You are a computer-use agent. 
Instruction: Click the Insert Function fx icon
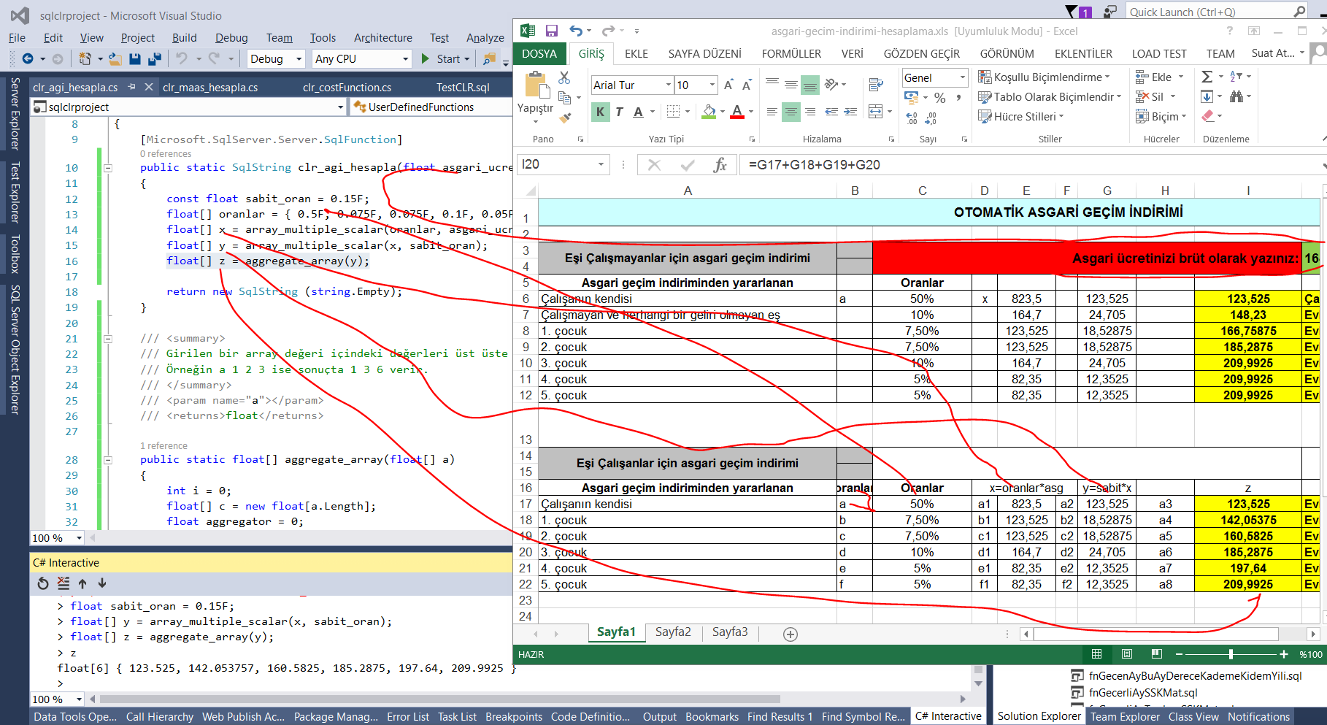click(720, 165)
